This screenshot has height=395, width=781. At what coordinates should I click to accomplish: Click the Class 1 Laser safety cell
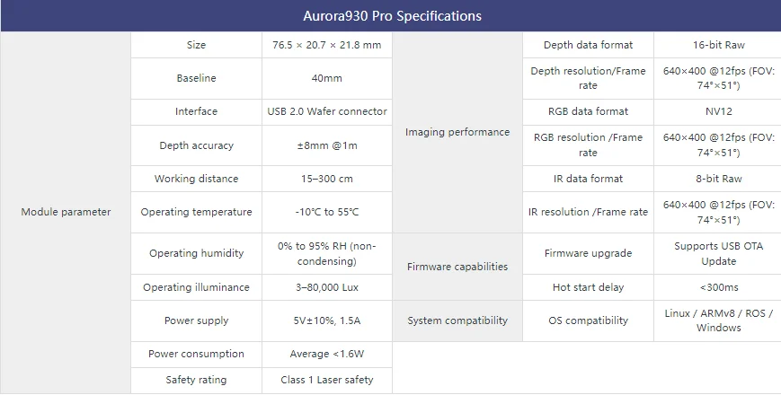[x=327, y=381]
